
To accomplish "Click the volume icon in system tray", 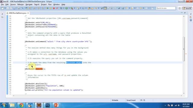I will pyautogui.click(x=179, y=105).
